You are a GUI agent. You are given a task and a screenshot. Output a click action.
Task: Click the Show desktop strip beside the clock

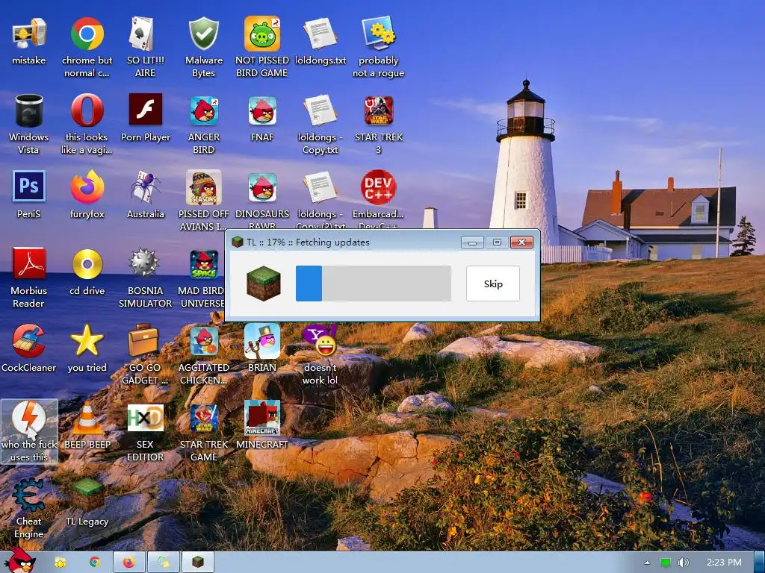click(759, 563)
